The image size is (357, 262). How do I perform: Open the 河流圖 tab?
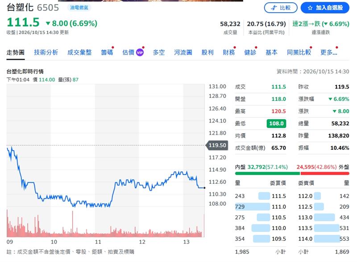pyautogui.click(x=183, y=52)
